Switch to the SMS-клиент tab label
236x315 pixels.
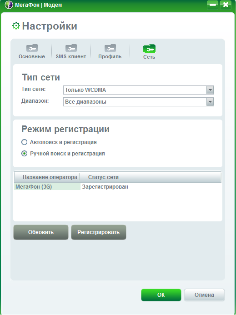click(71, 57)
